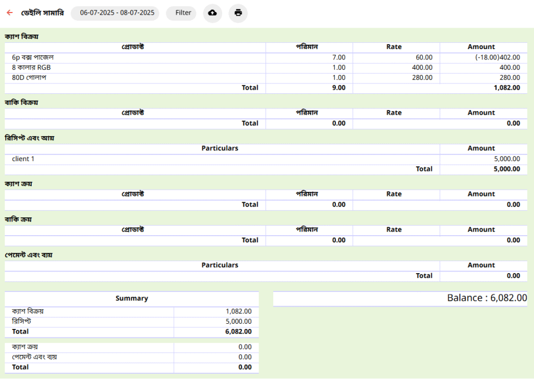Click the বাকি ক্রয় section heading
Image resolution: width=534 pixels, height=379 pixels.
(x=18, y=219)
